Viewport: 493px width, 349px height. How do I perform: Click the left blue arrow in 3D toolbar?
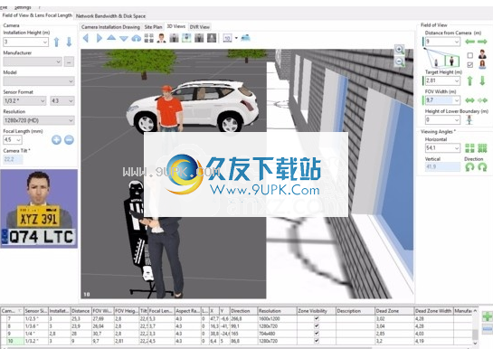pos(86,38)
